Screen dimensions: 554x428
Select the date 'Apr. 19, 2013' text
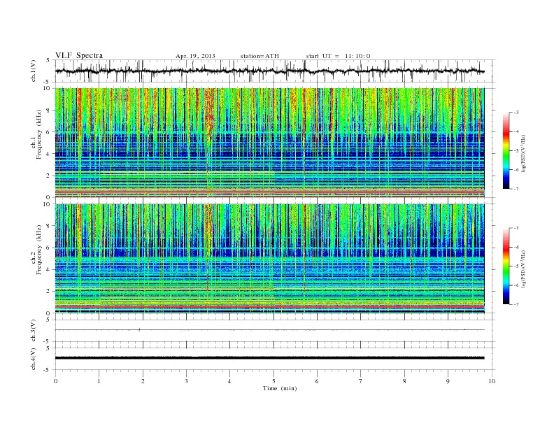195,56
